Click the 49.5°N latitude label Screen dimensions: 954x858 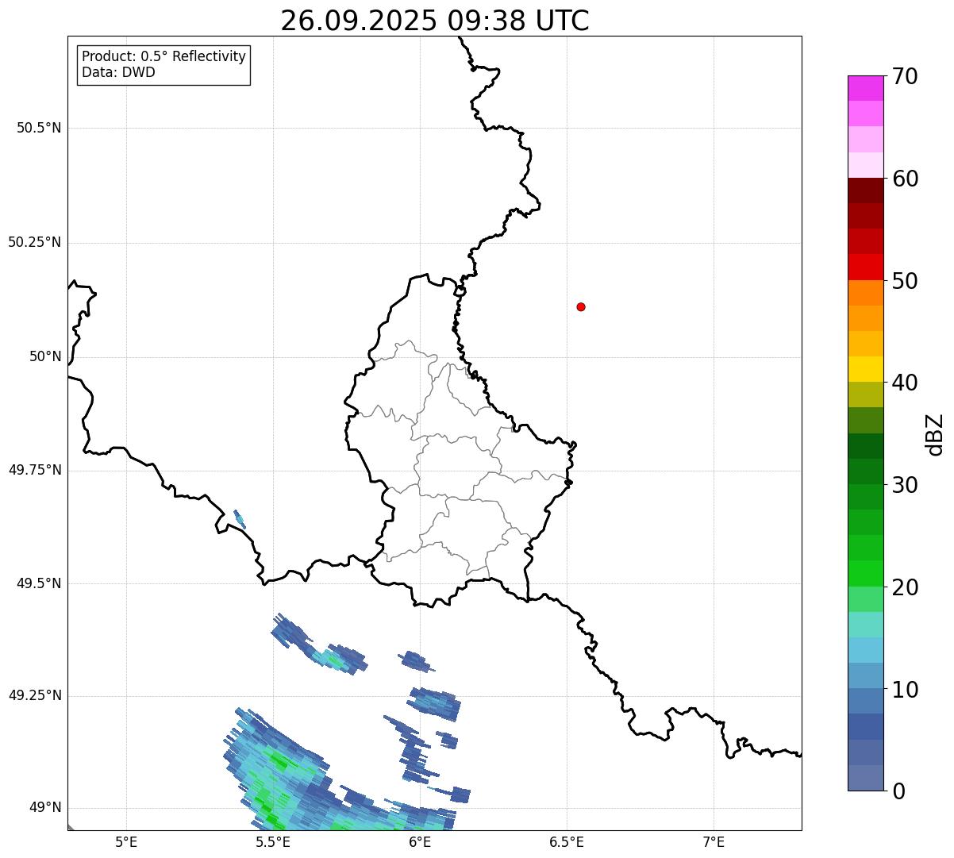coord(39,583)
